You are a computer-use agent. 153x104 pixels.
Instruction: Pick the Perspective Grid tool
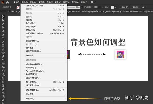point(3,78)
